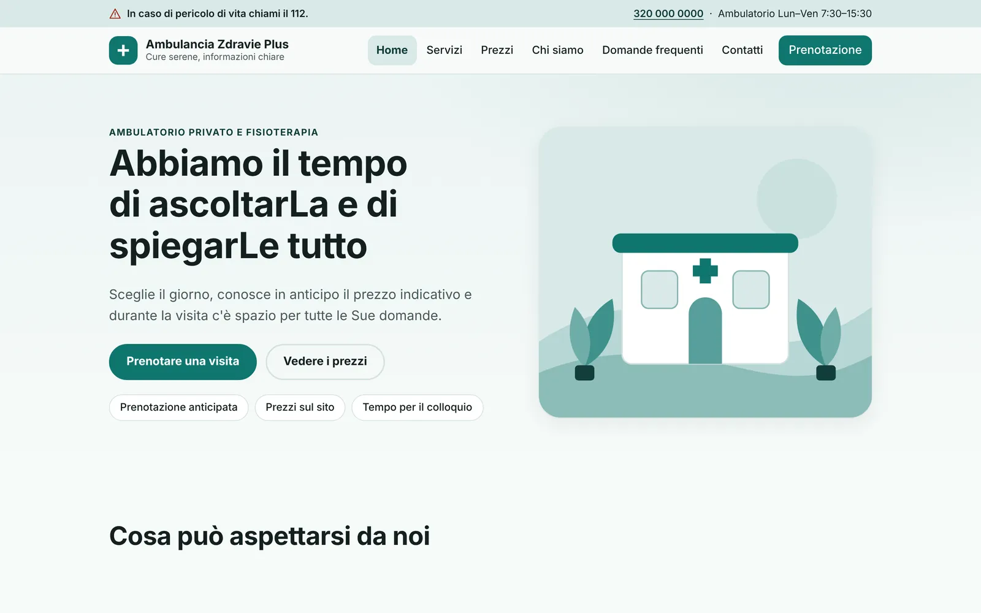Click the Sceglie il giorno description paragraph

tap(291, 305)
